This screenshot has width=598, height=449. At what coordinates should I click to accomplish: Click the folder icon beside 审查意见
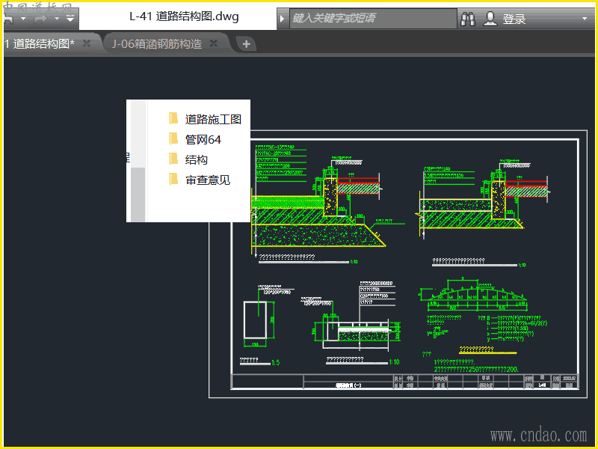[173, 180]
